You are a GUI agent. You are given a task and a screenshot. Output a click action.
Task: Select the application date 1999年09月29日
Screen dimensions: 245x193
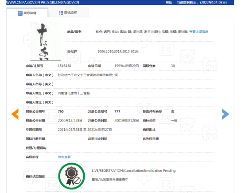click(x=127, y=66)
